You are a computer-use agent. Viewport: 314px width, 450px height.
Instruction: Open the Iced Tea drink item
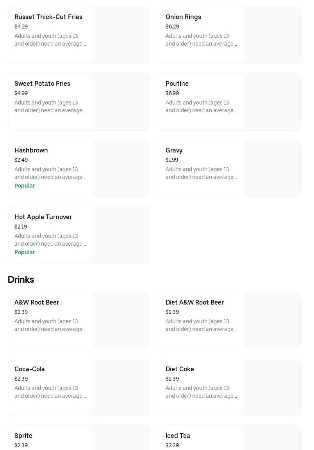(178, 436)
